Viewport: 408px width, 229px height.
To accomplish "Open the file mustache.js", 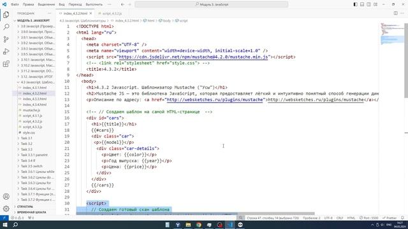I will [31, 110].
